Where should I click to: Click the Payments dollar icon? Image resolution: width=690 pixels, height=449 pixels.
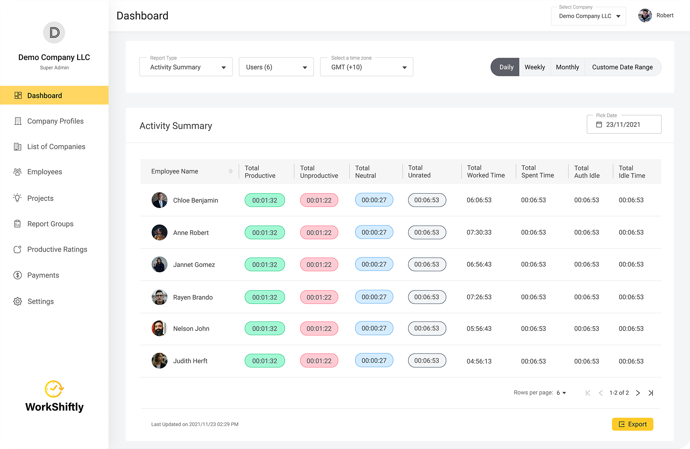coord(17,275)
